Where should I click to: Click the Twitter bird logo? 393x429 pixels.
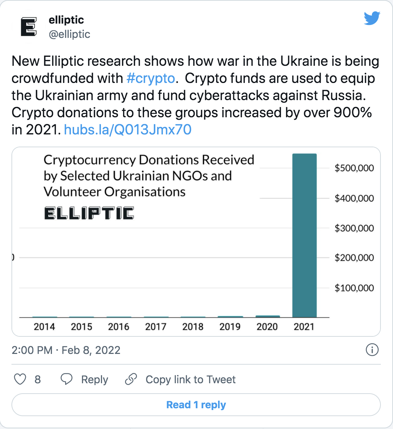click(372, 18)
